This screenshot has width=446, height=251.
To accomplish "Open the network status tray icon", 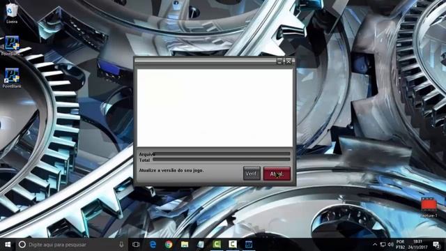I will click(x=383, y=245).
